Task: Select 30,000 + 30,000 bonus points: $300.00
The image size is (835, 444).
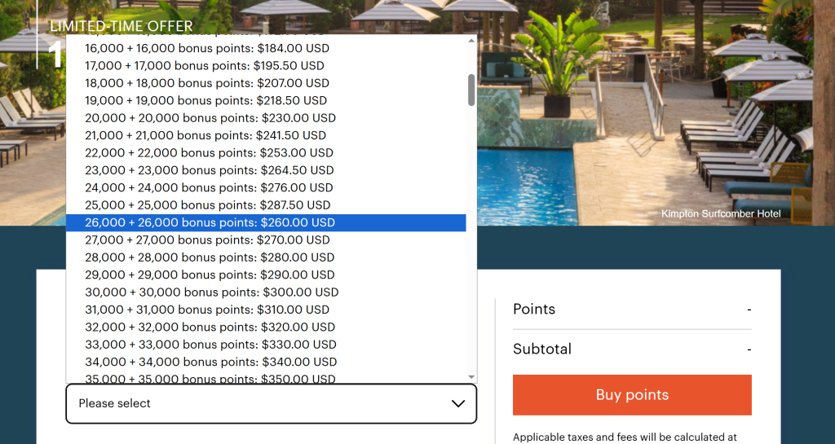Action: (212, 292)
